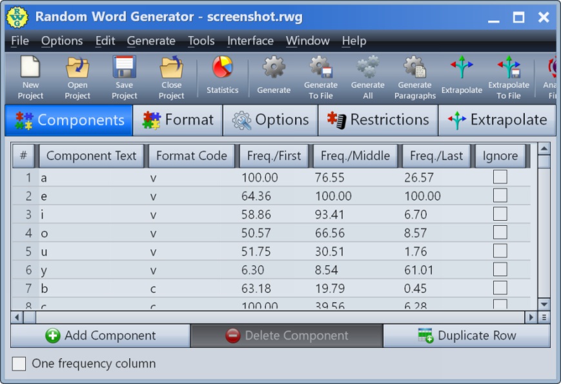Click the RWG application logo icon

click(17, 17)
